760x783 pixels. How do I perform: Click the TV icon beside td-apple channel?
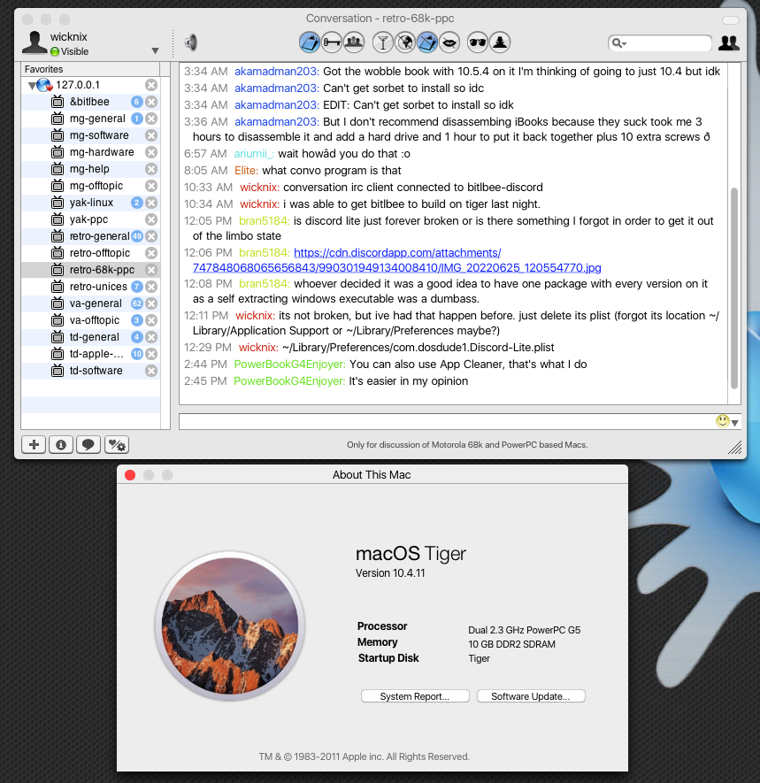pyautogui.click(x=58, y=354)
